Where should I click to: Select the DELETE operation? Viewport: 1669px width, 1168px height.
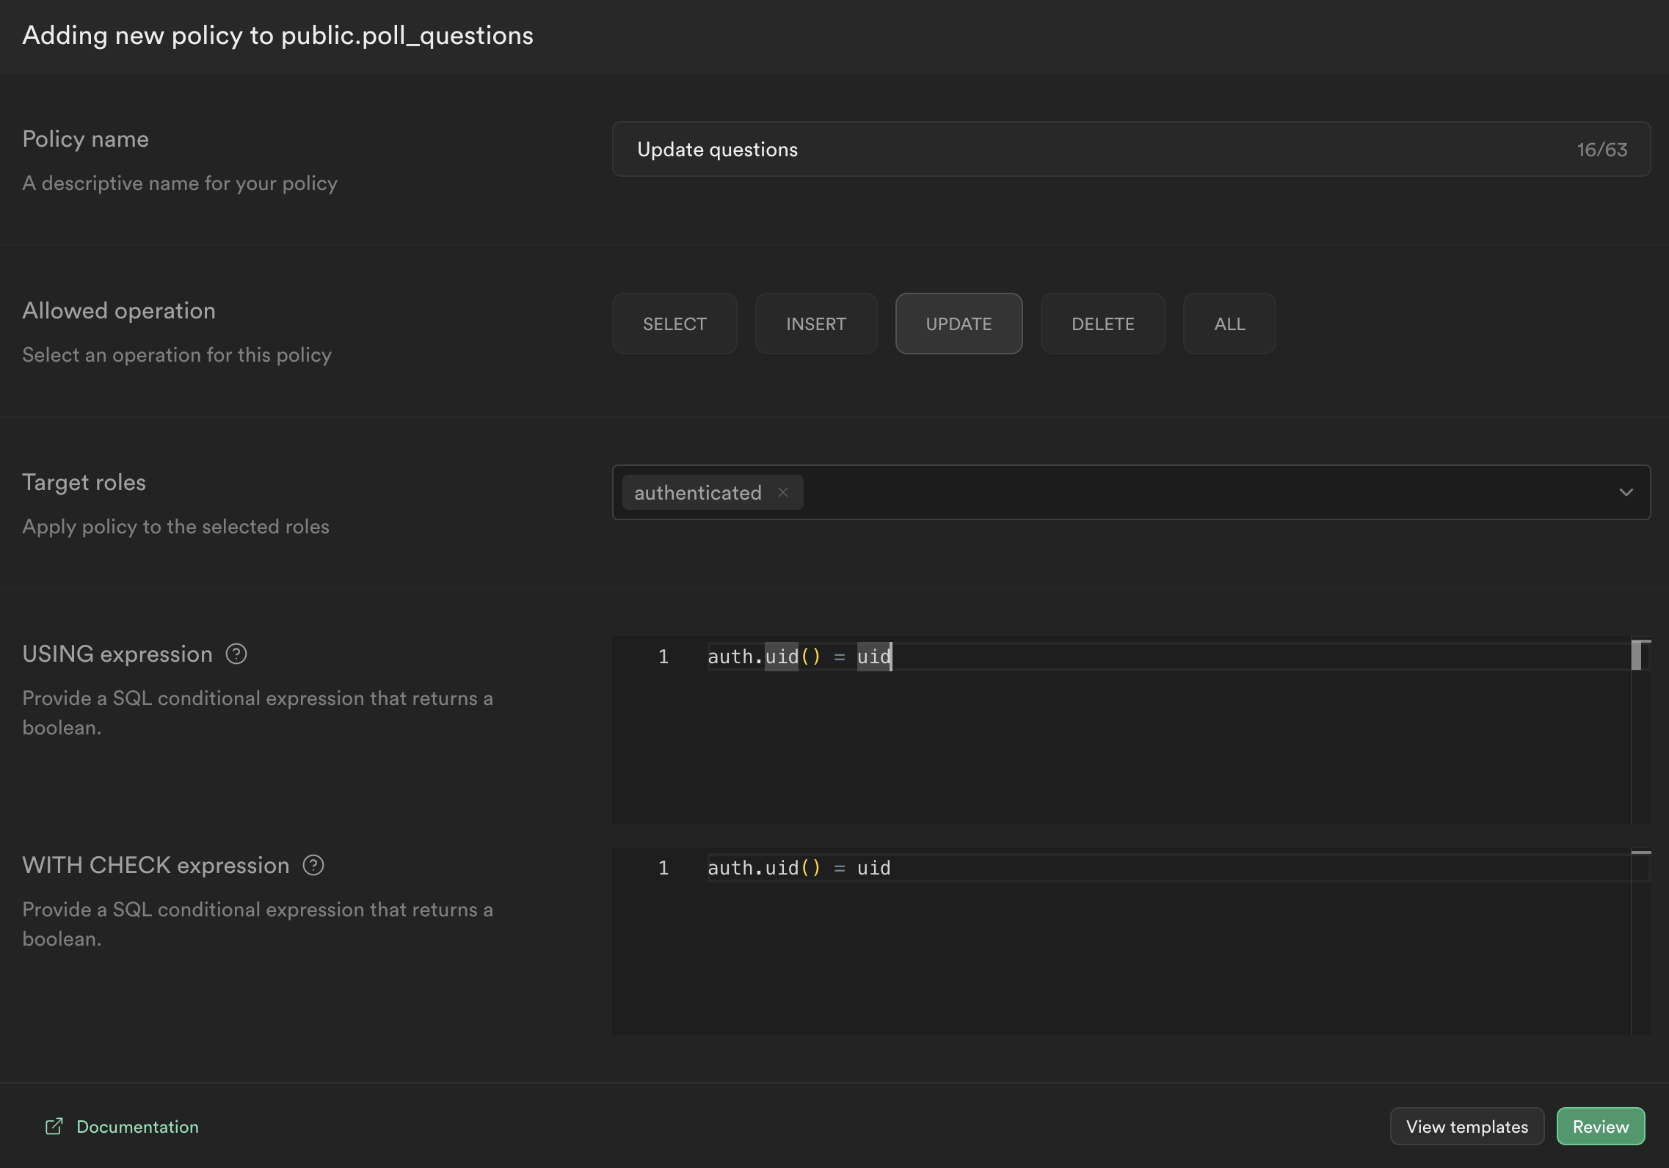click(1102, 324)
